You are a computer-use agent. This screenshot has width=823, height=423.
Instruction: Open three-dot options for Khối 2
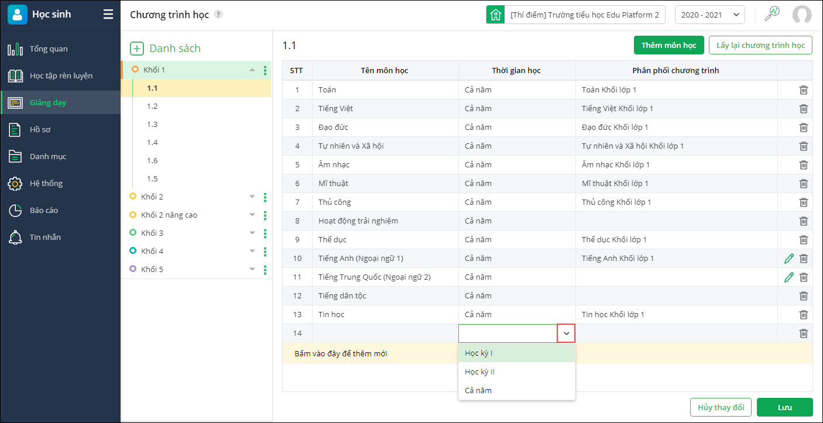(265, 197)
